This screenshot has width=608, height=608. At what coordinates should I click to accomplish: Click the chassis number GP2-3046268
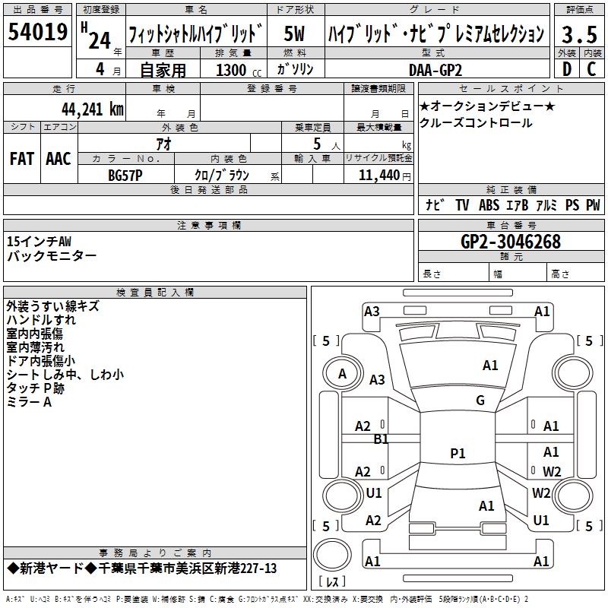pos(510,242)
